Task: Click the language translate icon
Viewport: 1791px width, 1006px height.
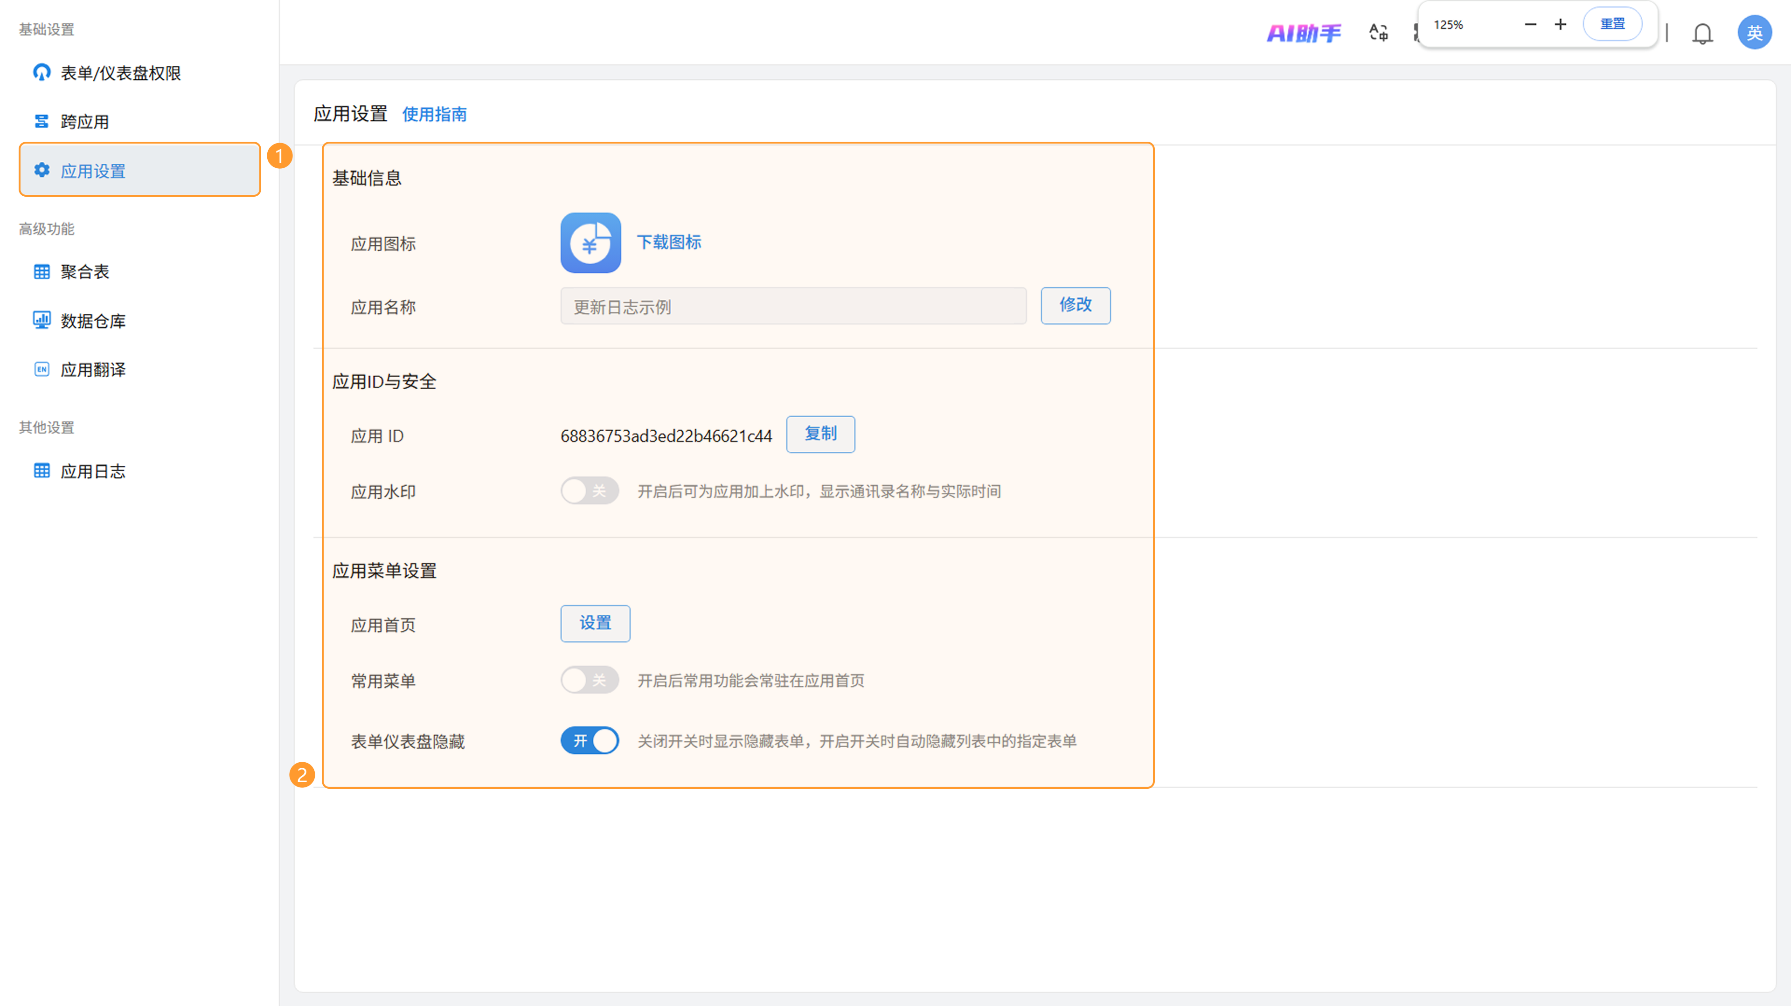Action: (1378, 33)
